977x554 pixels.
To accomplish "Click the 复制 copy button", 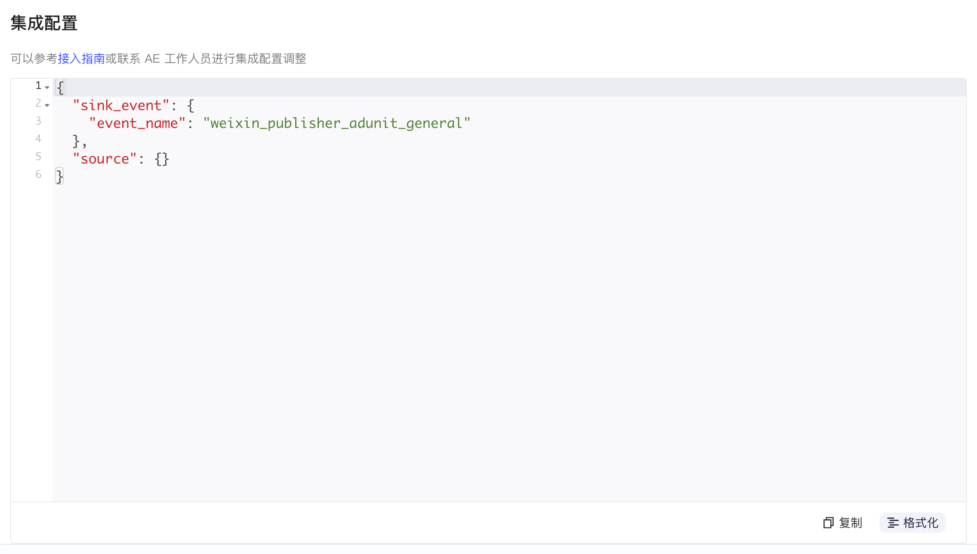I will click(843, 523).
